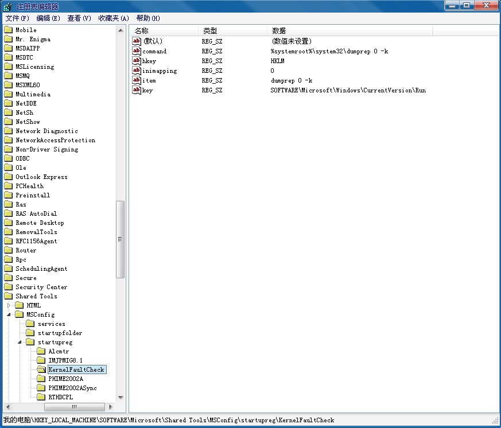Image resolution: width=501 pixels, height=428 pixels.
Task: Click the HTML folder icon
Action: coord(20,305)
